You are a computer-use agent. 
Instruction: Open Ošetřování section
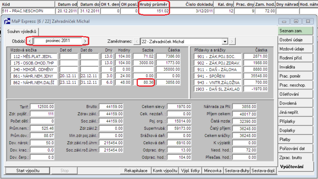(x=295, y=94)
